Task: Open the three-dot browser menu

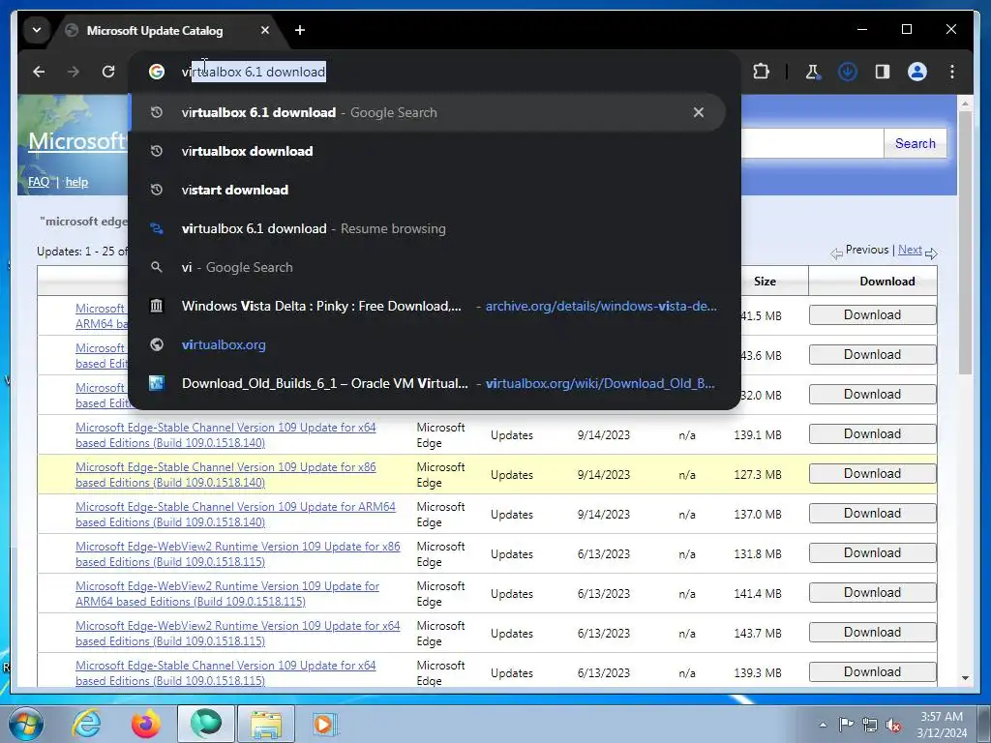Action: [952, 72]
